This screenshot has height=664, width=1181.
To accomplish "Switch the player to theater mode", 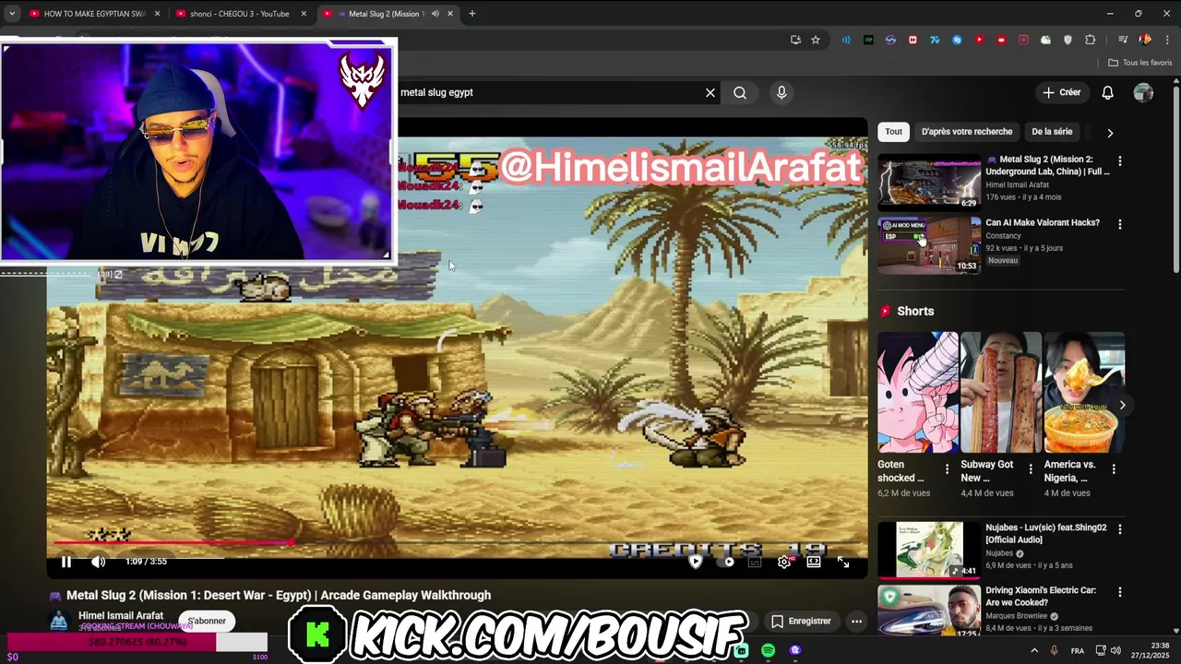I will point(814,562).
